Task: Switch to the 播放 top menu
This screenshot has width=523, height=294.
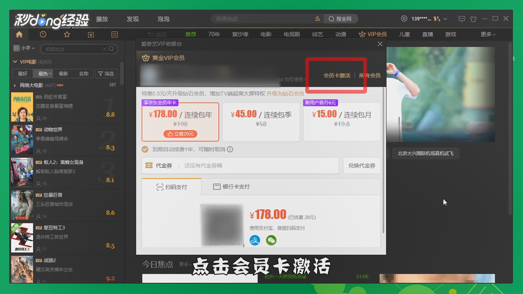Action: tap(102, 19)
